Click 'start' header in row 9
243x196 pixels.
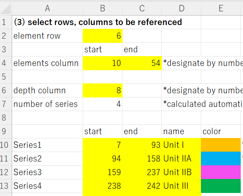coord(103,131)
